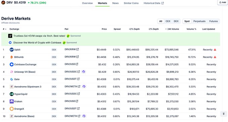
Task: Click Upbit exchange logo
Action: coord(11,50)
